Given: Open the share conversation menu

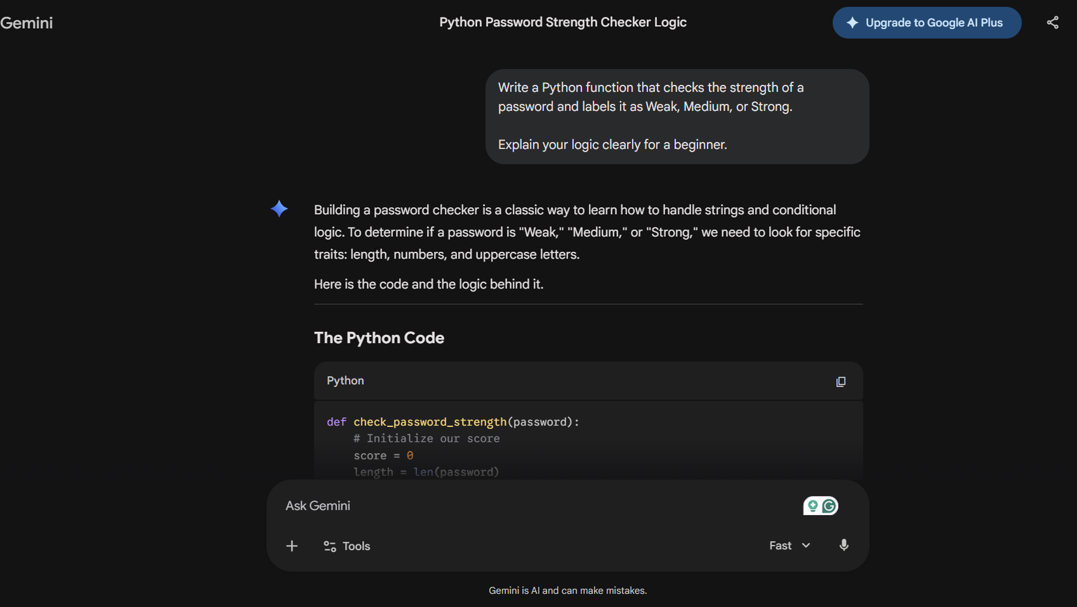Looking at the screenshot, I should pos(1053,22).
